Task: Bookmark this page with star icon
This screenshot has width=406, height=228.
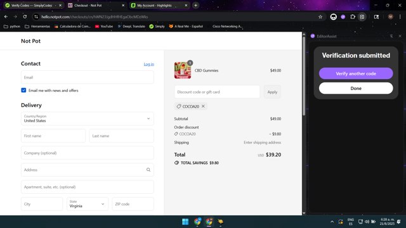Action: 320,17
